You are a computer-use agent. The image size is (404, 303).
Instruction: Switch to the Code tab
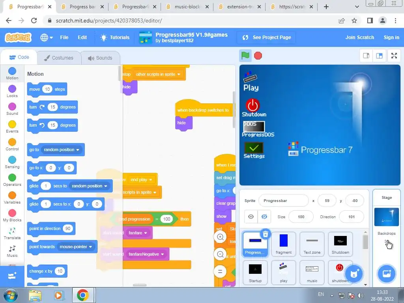pos(19,57)
